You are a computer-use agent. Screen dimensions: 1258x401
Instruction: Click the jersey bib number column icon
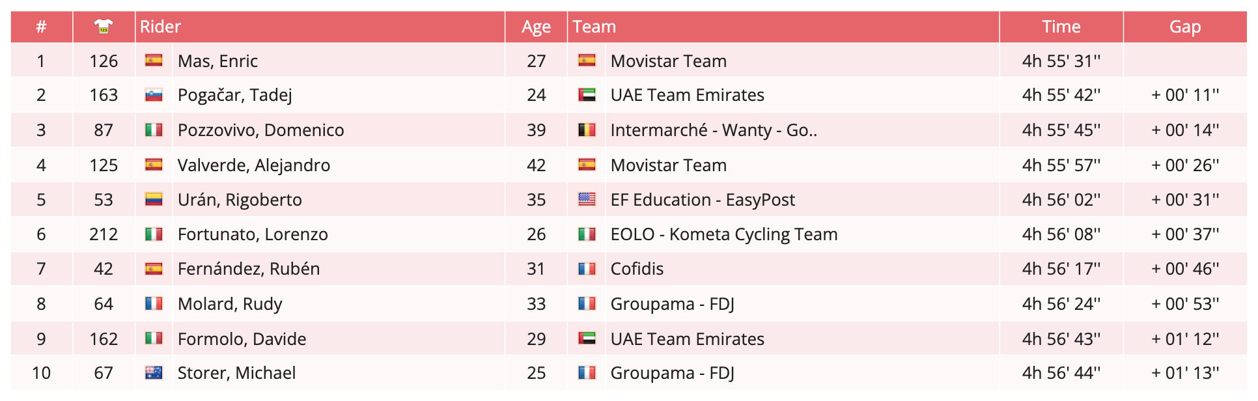(104, 27)
